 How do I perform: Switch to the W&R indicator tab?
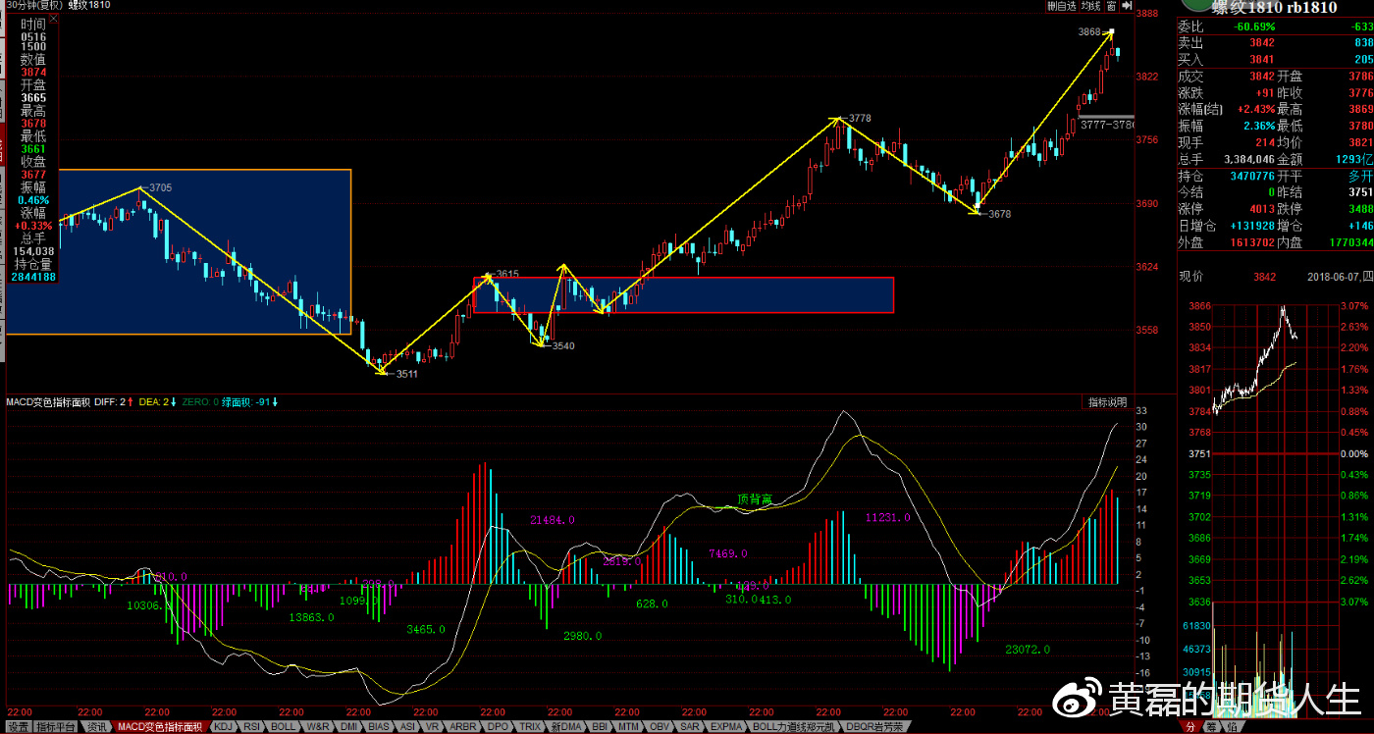(x=318, y=727)
